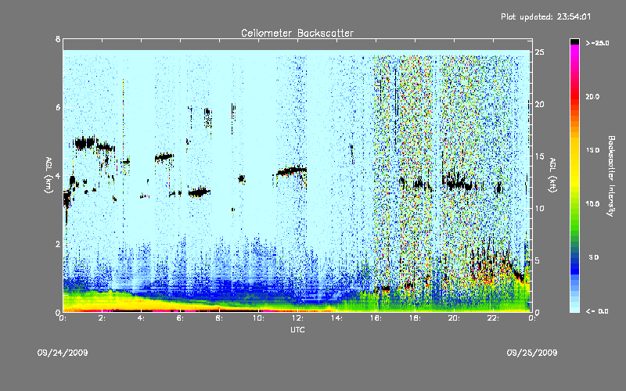The height and width of the screenshot is (391, 626).
Task: Click the "4" tick on km axis
Action: pyautogui.click(x=58, y=175)
